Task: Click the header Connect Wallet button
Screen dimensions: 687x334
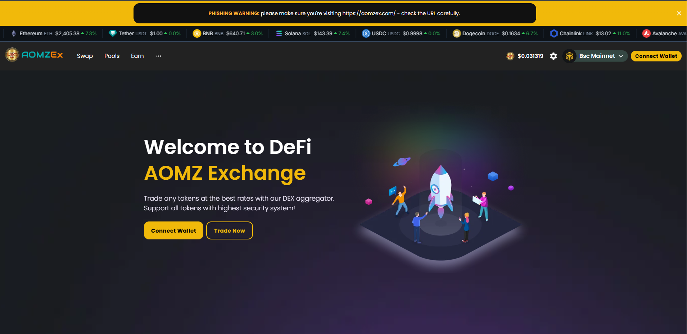Action: point(656,56)
